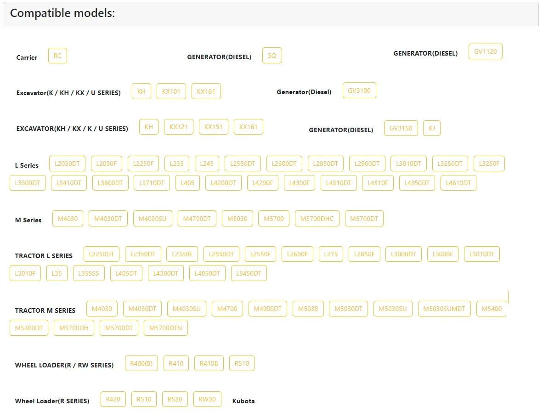Screen dimensions: 543x412
Task: Select the SQ generator model tag
Action: [272, 56]
